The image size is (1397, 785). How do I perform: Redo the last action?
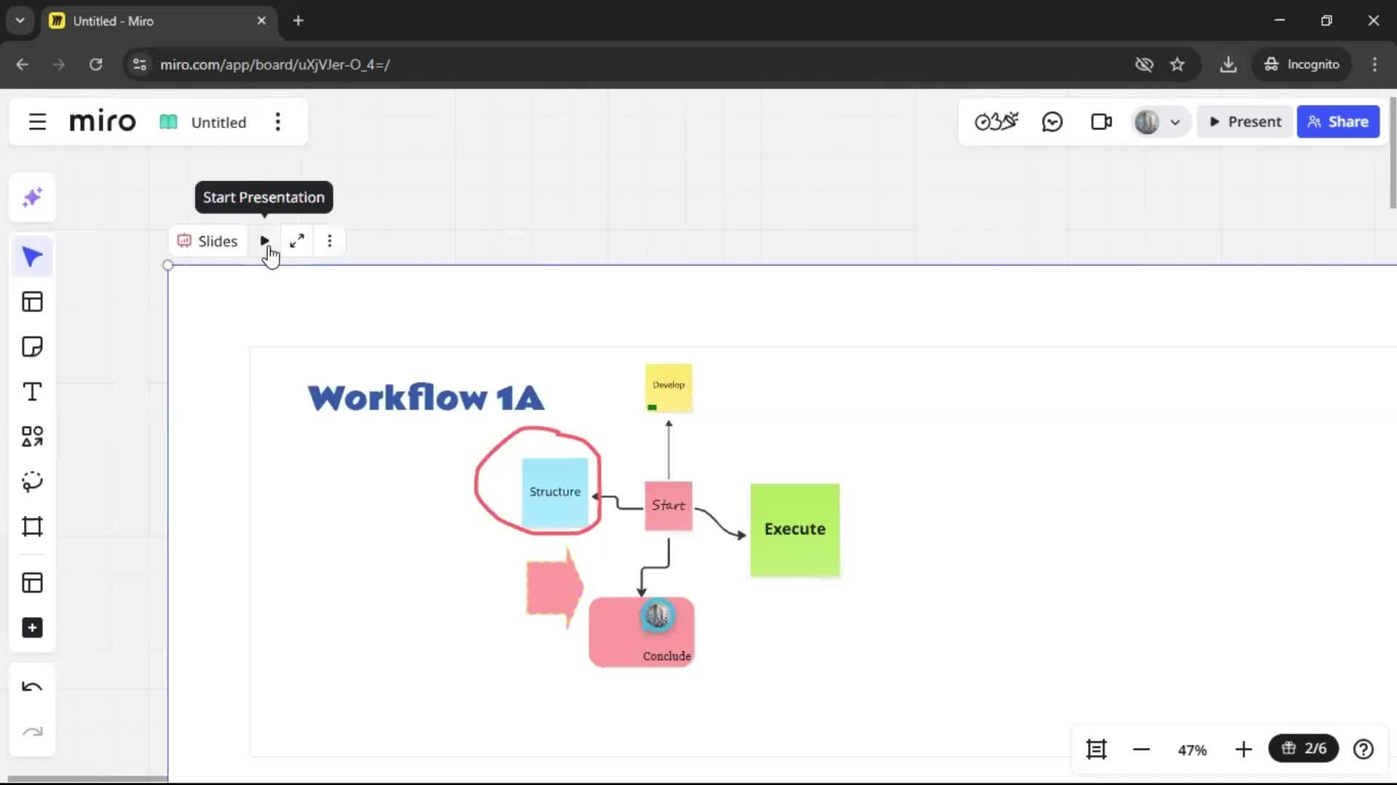pos(32,732)
